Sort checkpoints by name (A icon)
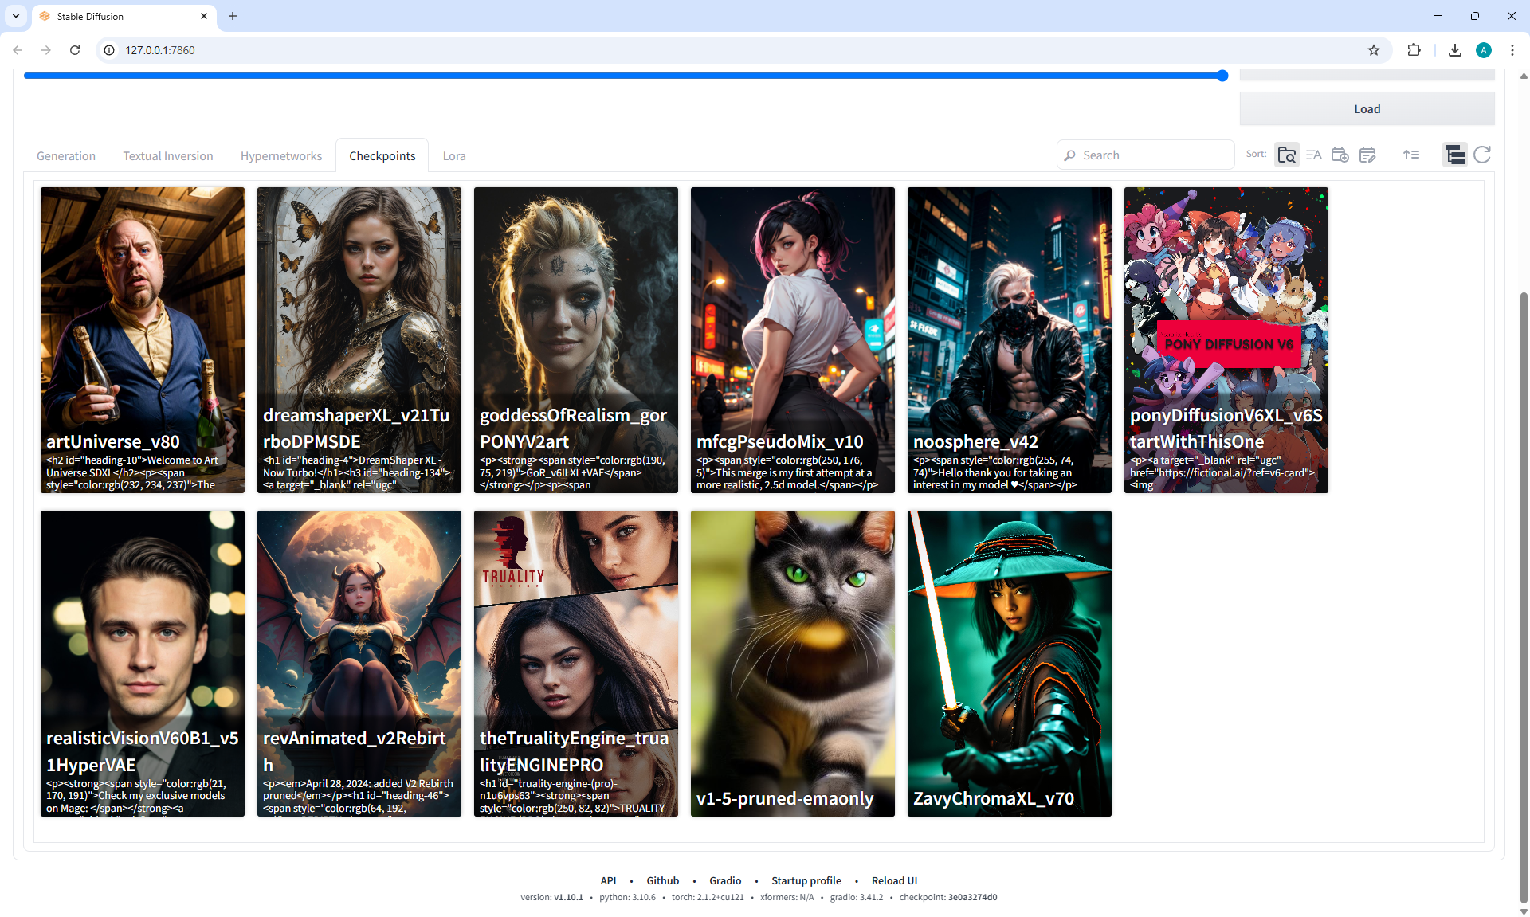1530x917 pixels. point(1313,155)
